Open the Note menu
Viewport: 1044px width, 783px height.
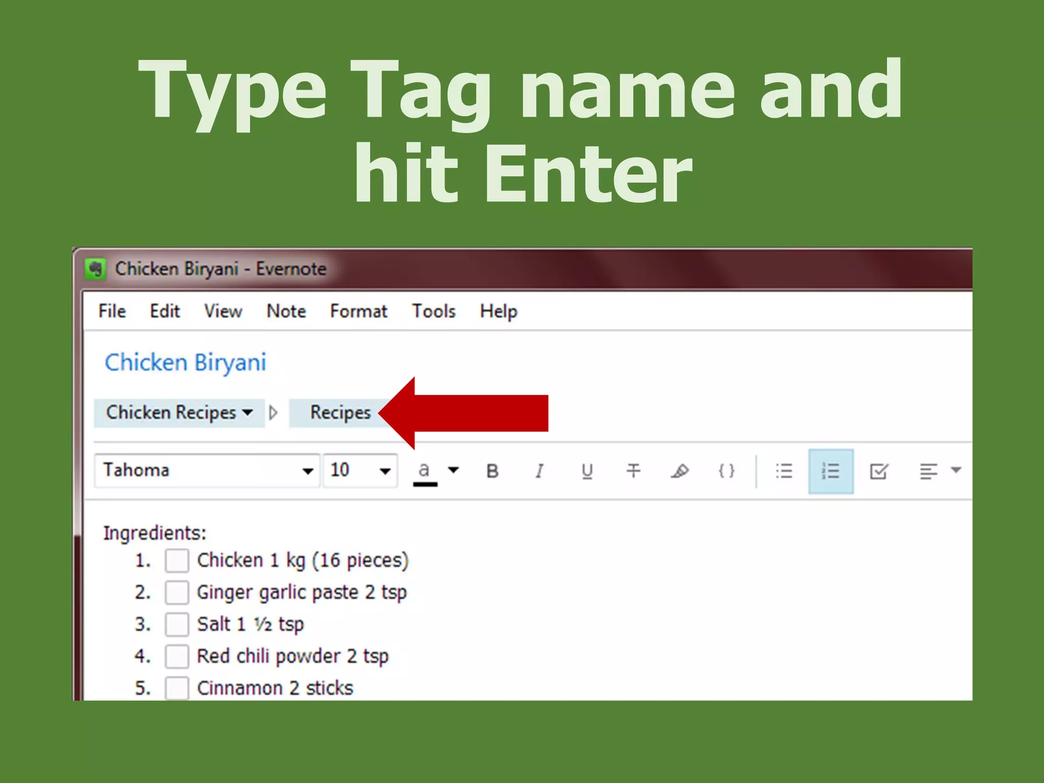tap(286, 311)
